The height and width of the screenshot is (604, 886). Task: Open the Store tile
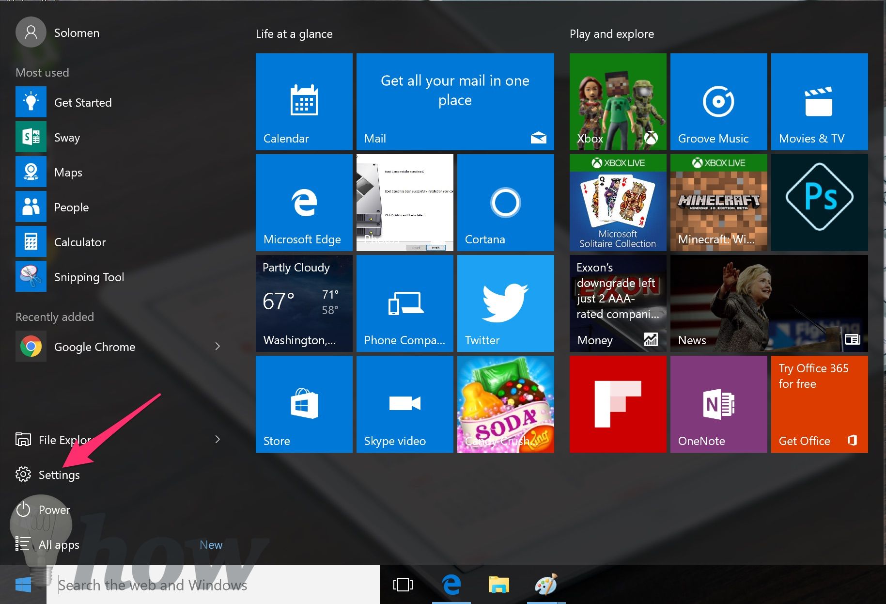pyautogui.click(x=304, y=404)
